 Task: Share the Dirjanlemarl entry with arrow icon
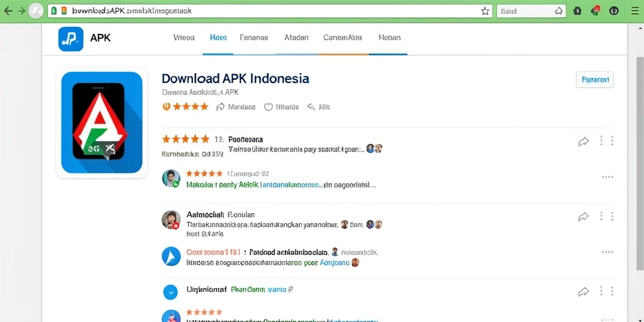tap(583, 292)
